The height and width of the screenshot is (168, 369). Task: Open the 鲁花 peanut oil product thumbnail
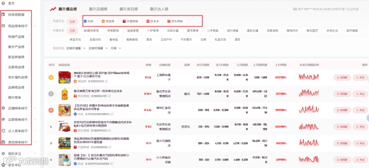[x=64, y=94]
